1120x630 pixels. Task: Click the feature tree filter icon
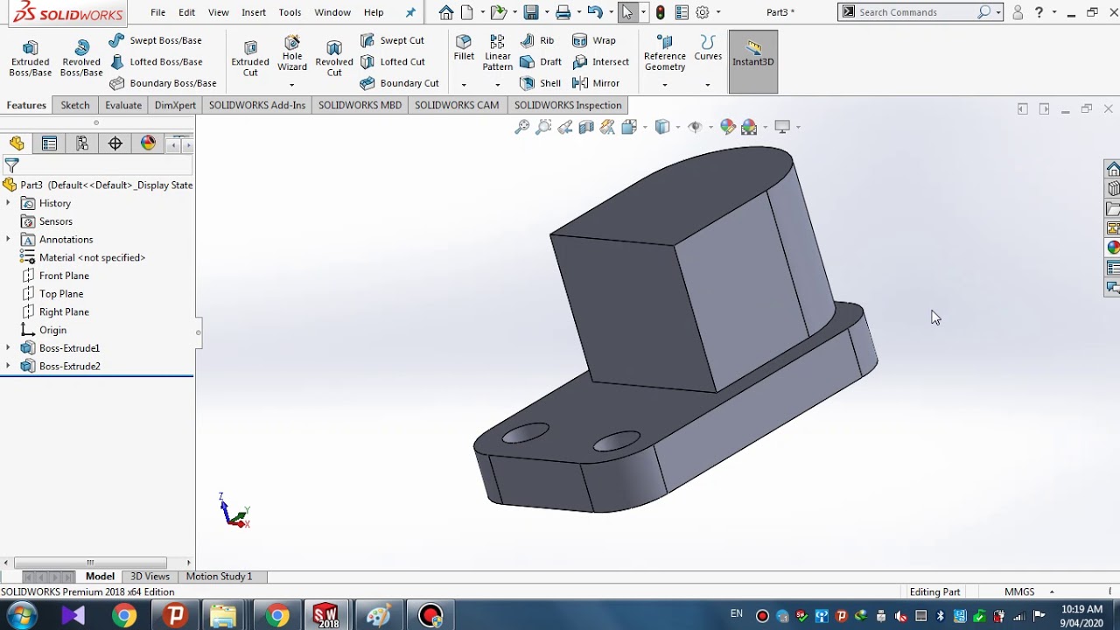pyautogui.click(x=11, y=164)
